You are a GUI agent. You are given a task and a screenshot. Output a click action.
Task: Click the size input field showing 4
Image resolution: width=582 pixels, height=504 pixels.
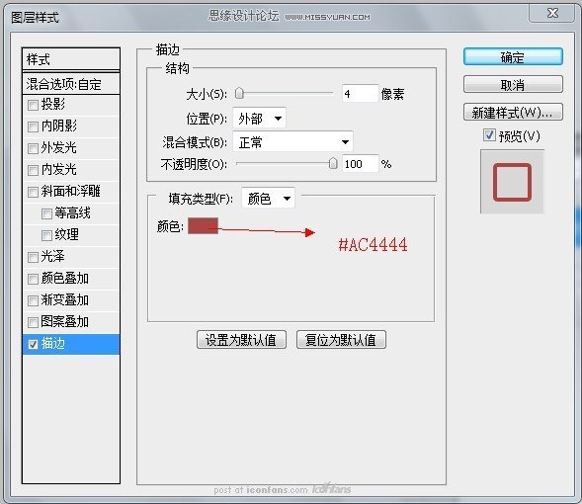(360, 94)
